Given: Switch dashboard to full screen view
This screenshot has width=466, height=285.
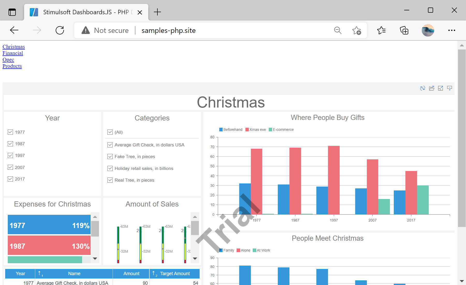Looking at the screenshot, I should (x=440, y=88).
